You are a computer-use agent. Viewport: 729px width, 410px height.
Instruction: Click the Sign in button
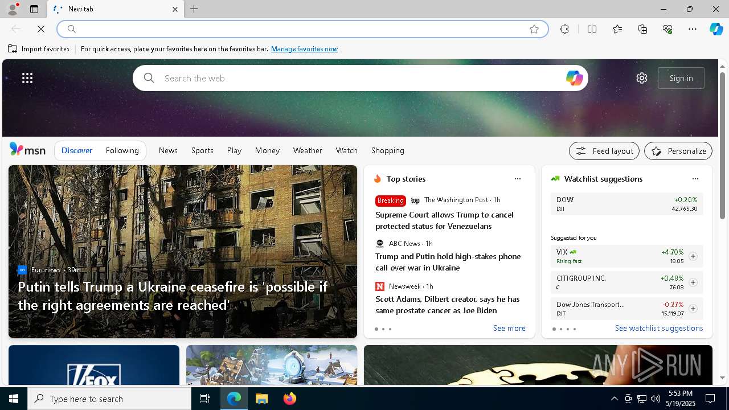click(681, 78)
